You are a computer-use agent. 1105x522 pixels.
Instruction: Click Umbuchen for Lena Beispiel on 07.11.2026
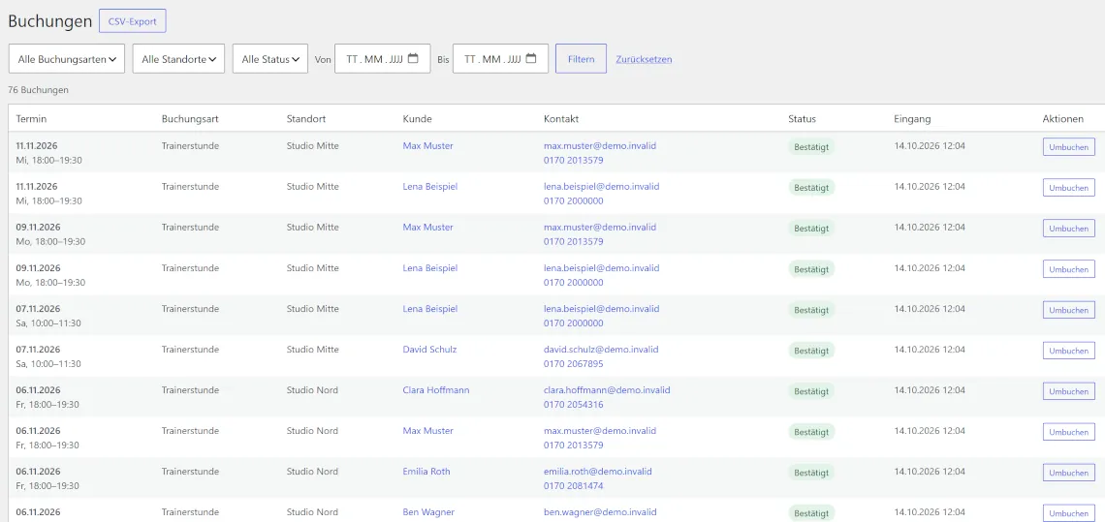[x=1068, y=310]
